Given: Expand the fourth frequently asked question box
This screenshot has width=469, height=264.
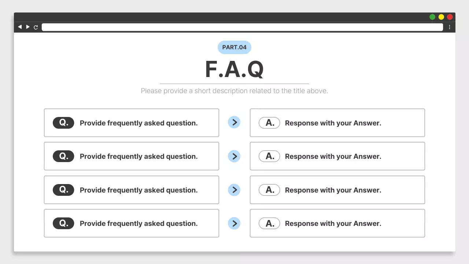Looking at the screenshot, I should click(x=132, y=223).
